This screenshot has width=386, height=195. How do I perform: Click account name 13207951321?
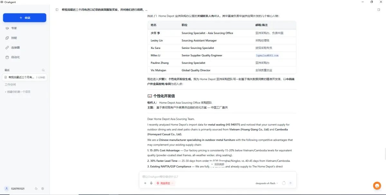(x=18, y=189)
